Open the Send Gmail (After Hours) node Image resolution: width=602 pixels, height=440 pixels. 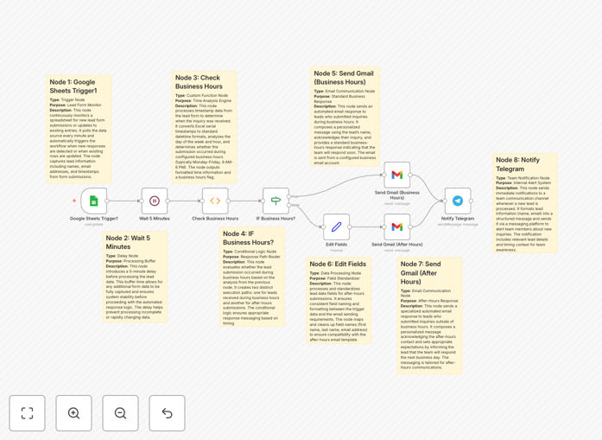pyautogui.click(x=397, y=226)
